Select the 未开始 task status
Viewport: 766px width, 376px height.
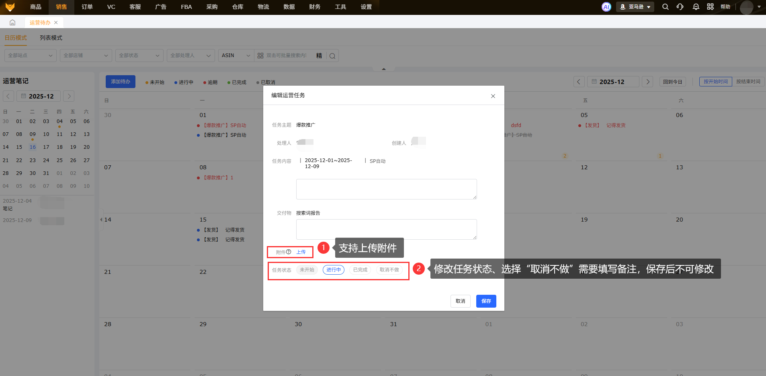pyautogui.click(x=307, y=270)
